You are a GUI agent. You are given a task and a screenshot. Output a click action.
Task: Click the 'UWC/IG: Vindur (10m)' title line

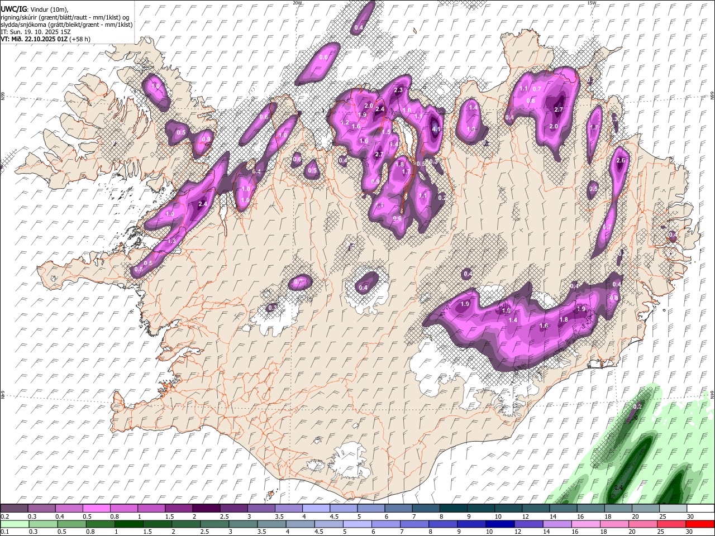[x=35, y=9]
